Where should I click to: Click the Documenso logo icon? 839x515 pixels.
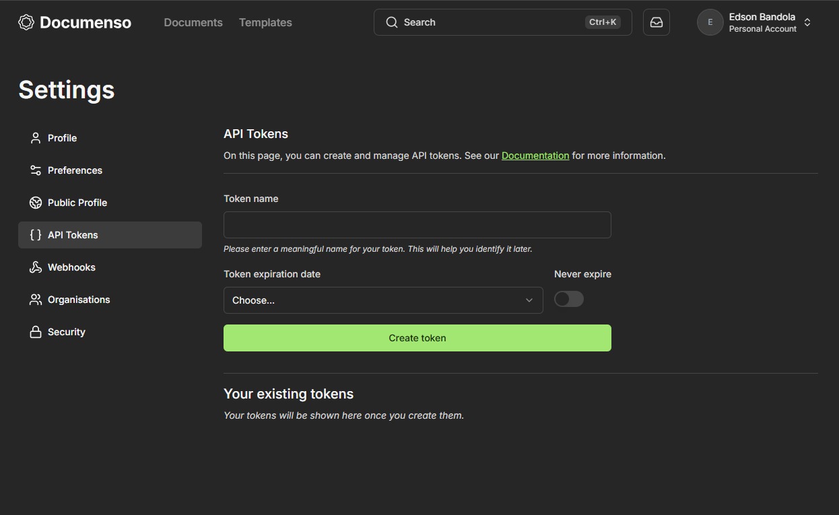point(26,22)
